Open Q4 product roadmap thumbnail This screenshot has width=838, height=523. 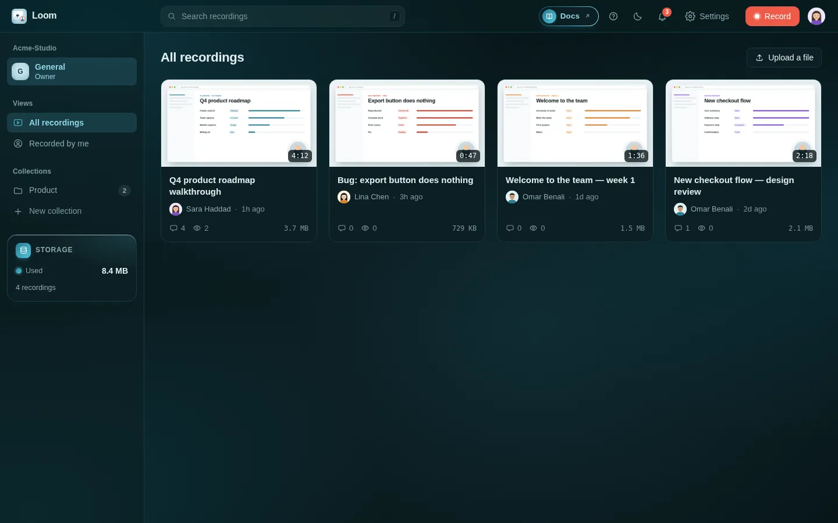point(239,123)
